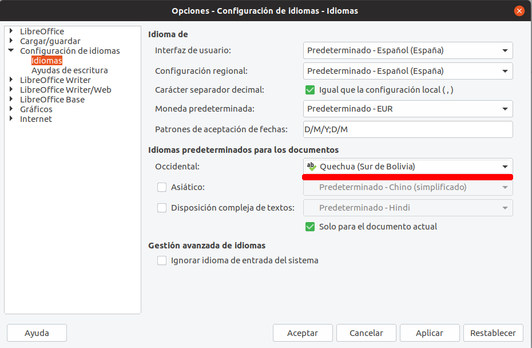Enable the Asiático languages checkbox
532x348 pixels.
tap(162, 187)
